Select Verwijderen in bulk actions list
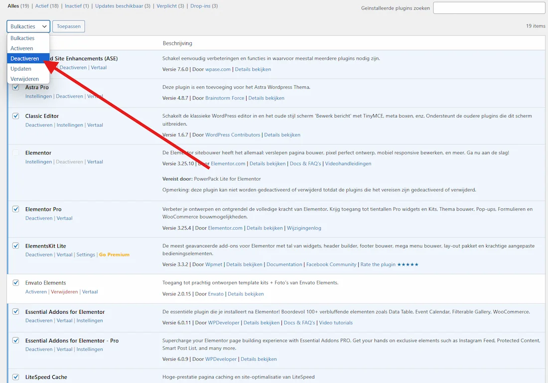Viewport: 548px width, 383px height. click(x=24, y=79)
